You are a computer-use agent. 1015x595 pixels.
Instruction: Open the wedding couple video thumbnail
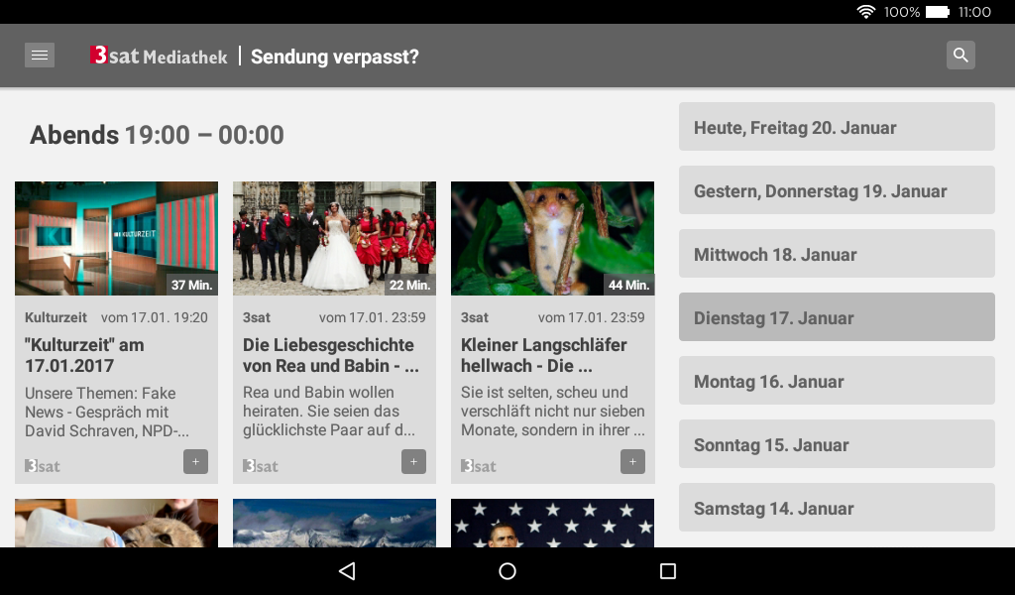[334, 238]
